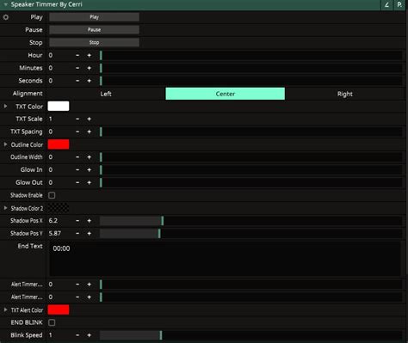Click the pencil edit icon in header
Screen dimensions: 408x343
[386, 5]
